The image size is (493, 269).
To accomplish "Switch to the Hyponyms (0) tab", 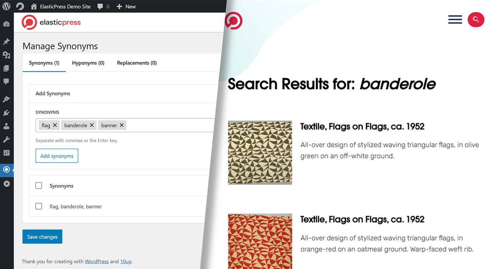I will pyautogui.click(x=88, y=63).
